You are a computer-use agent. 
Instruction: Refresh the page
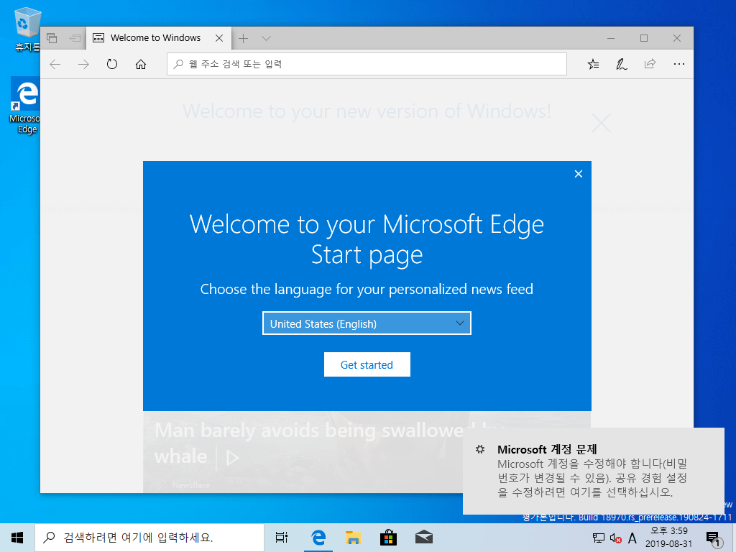click(111, 64)
